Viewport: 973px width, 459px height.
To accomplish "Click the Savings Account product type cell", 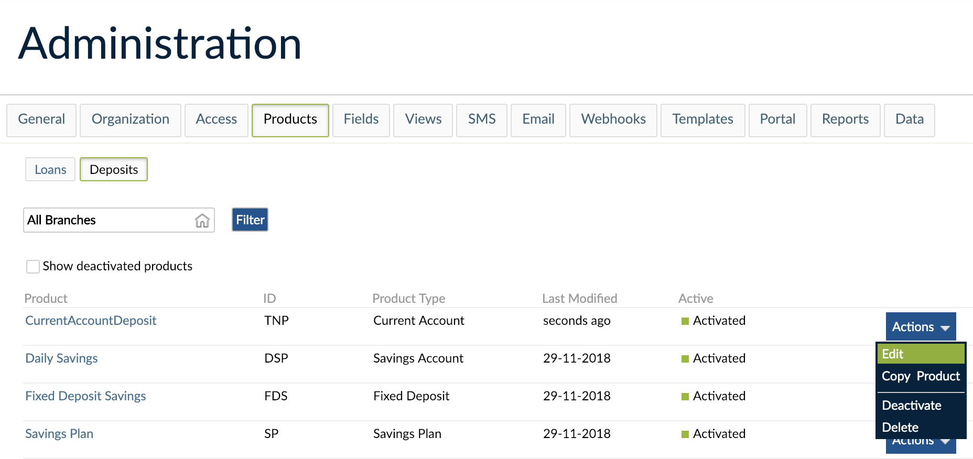I will click(418, 358).
